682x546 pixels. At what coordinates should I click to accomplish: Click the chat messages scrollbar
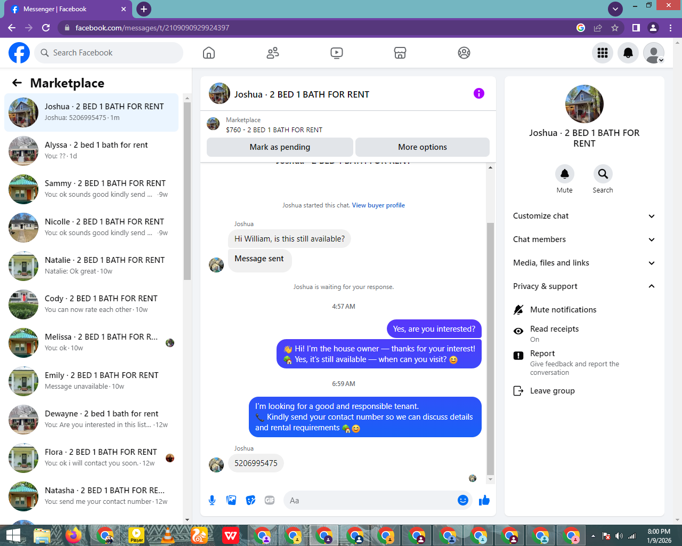pyautogui.click(x=490, y=349)
